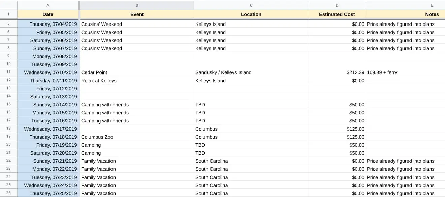Screen dimensions: 445x197
Task: Select the Columbus Zoo event cell
Action: tap(137, 137)
